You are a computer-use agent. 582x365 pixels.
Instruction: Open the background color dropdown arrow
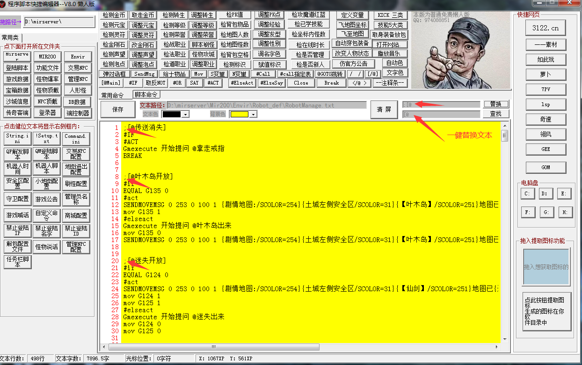[253, 115]
